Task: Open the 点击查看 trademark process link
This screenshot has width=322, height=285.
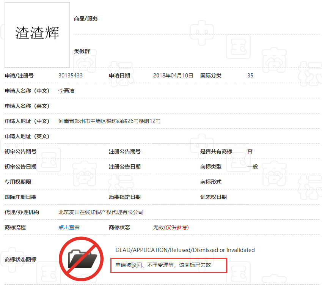Action: pos(69,227)
